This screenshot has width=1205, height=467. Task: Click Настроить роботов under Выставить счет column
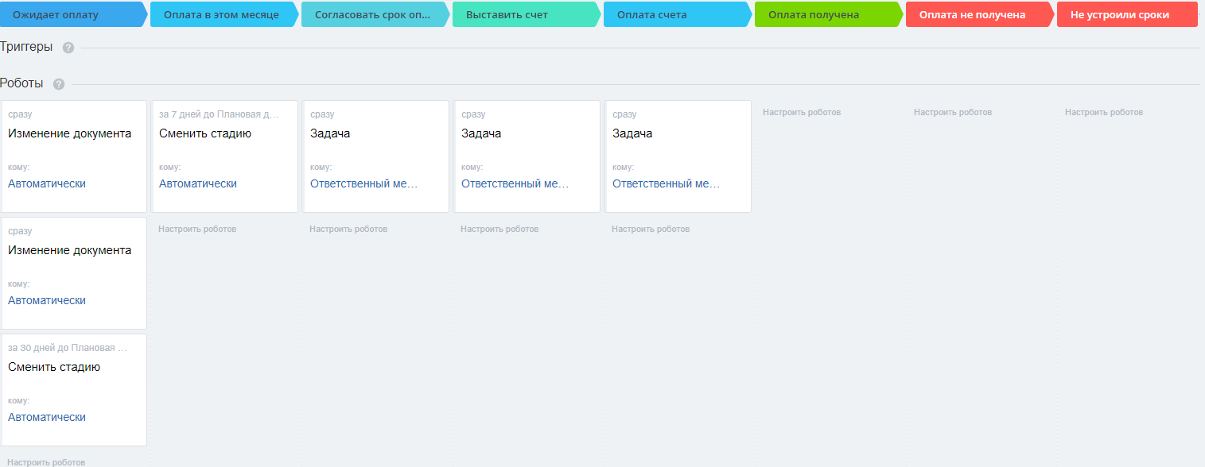tap(499, 229)
